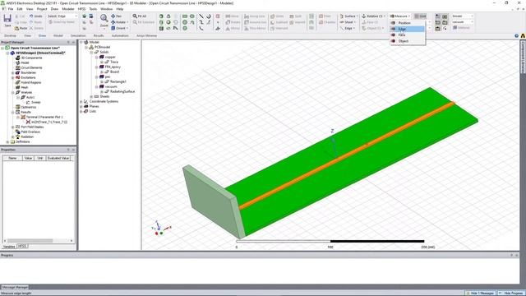Click the Measure dropdown button
526x296 pixels.
click(x=400, y=16)
